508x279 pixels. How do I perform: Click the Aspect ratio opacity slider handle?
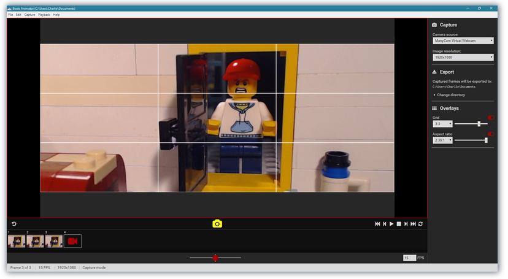click(x=486, y=140)
